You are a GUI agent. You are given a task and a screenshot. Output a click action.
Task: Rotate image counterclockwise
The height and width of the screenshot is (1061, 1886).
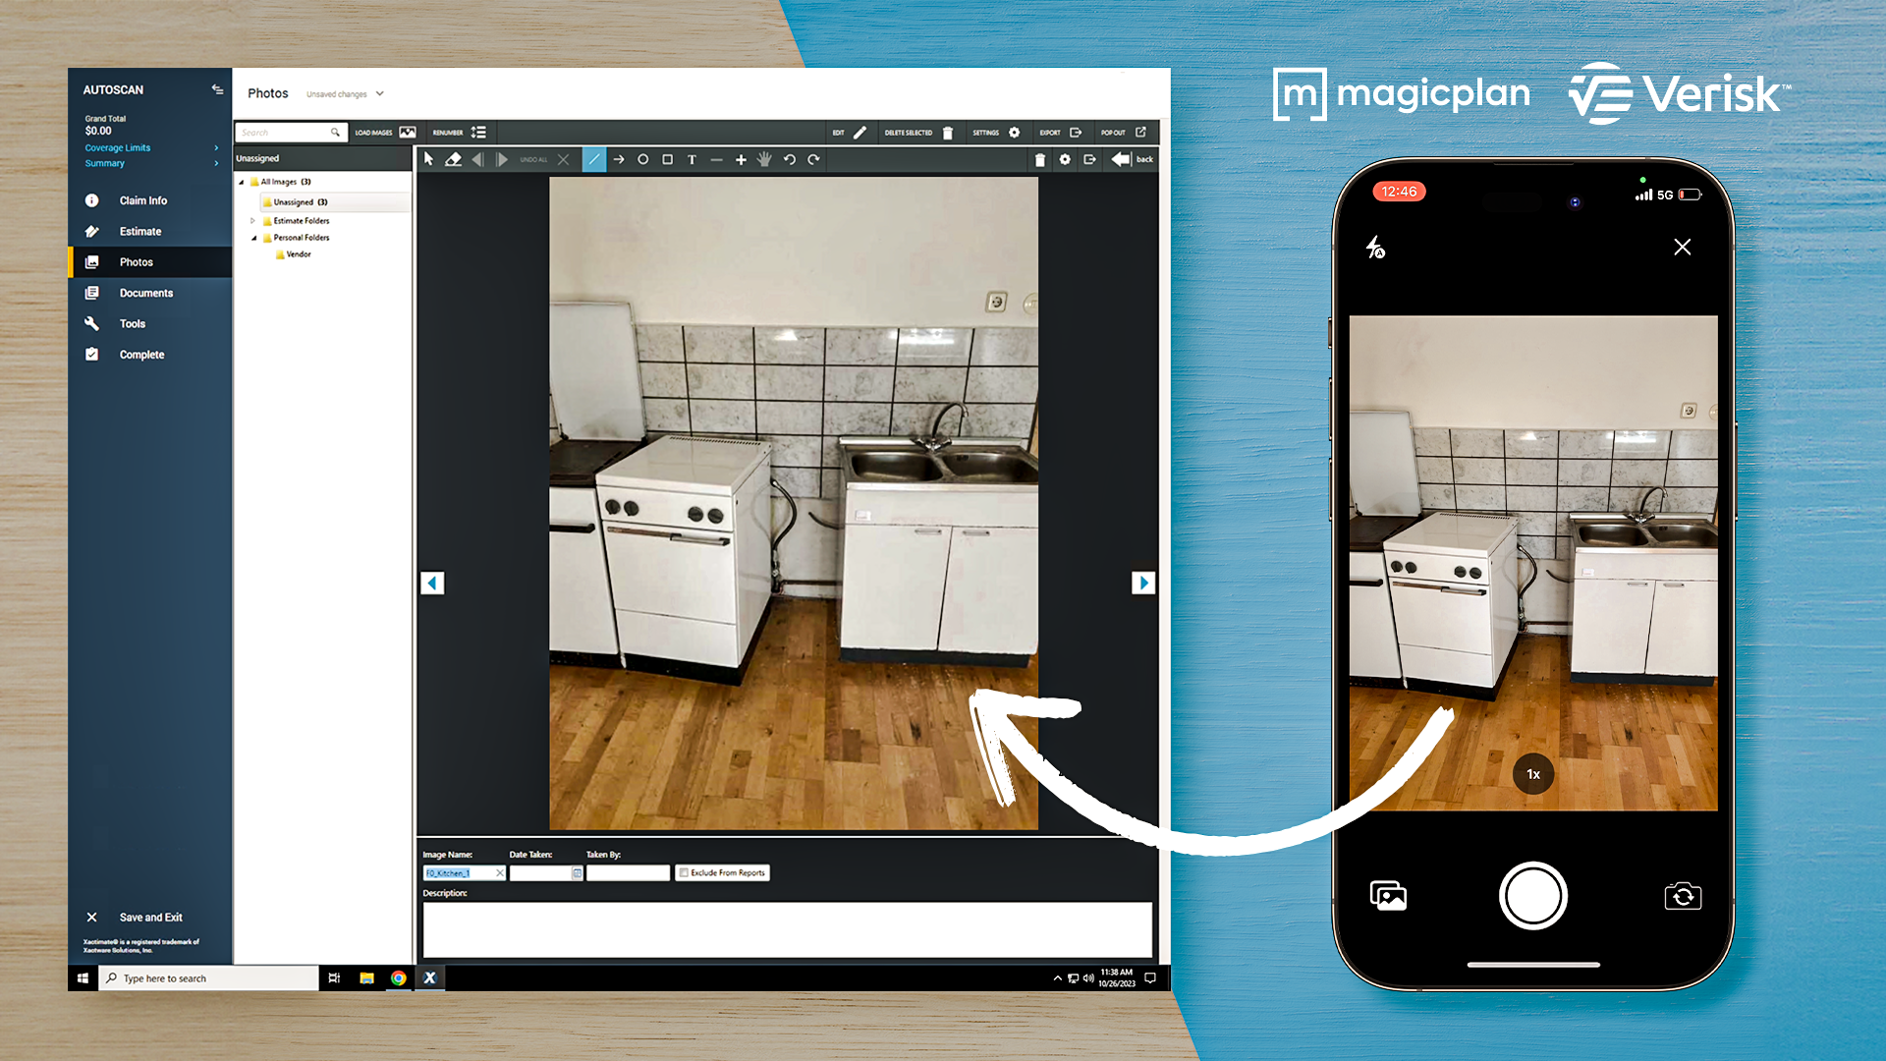click(x=789, y=159)
